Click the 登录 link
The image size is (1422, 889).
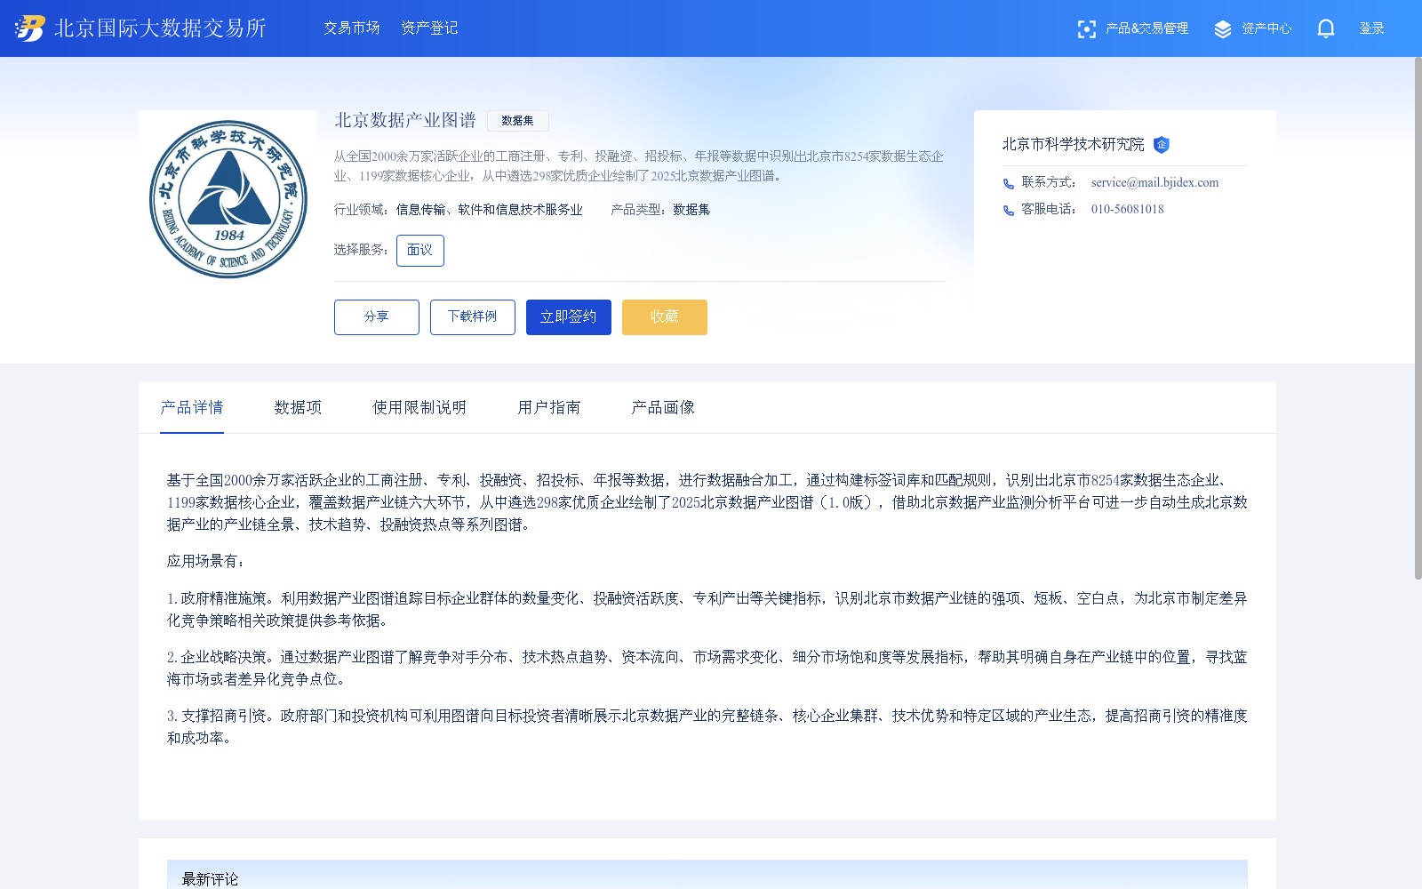click(x=1371, y=28)
